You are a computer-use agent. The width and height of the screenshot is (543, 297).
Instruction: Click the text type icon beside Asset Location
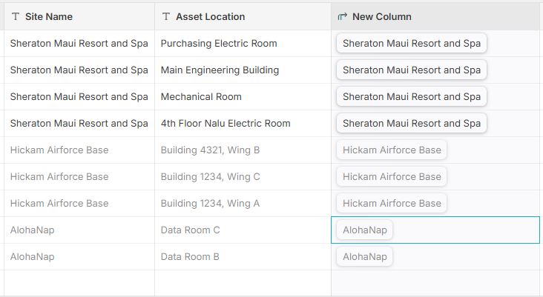pyautogui.click(x=166, y=16)
